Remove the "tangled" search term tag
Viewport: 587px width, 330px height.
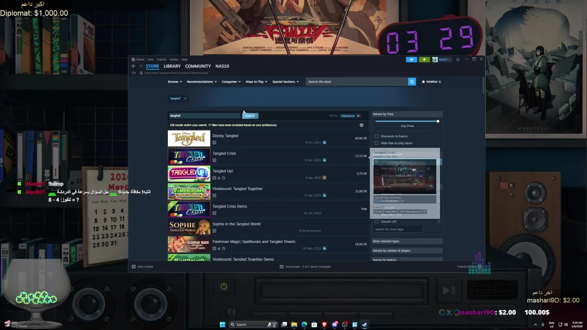[x=185, y=99]
